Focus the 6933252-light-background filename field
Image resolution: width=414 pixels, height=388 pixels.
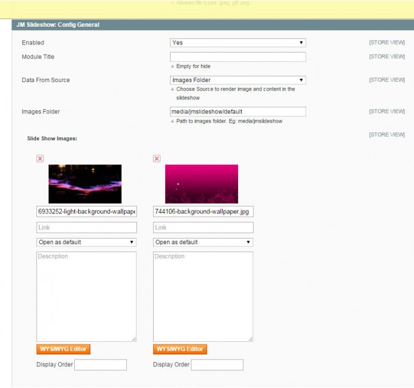87,211
